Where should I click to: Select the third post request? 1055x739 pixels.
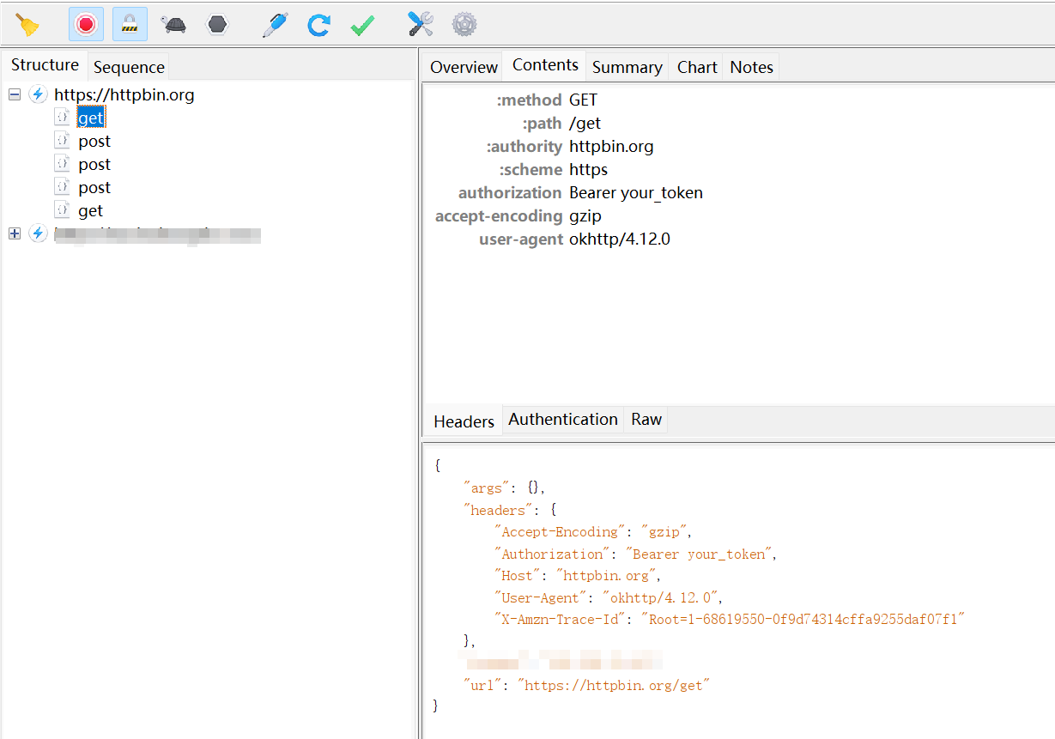point(94,187)
